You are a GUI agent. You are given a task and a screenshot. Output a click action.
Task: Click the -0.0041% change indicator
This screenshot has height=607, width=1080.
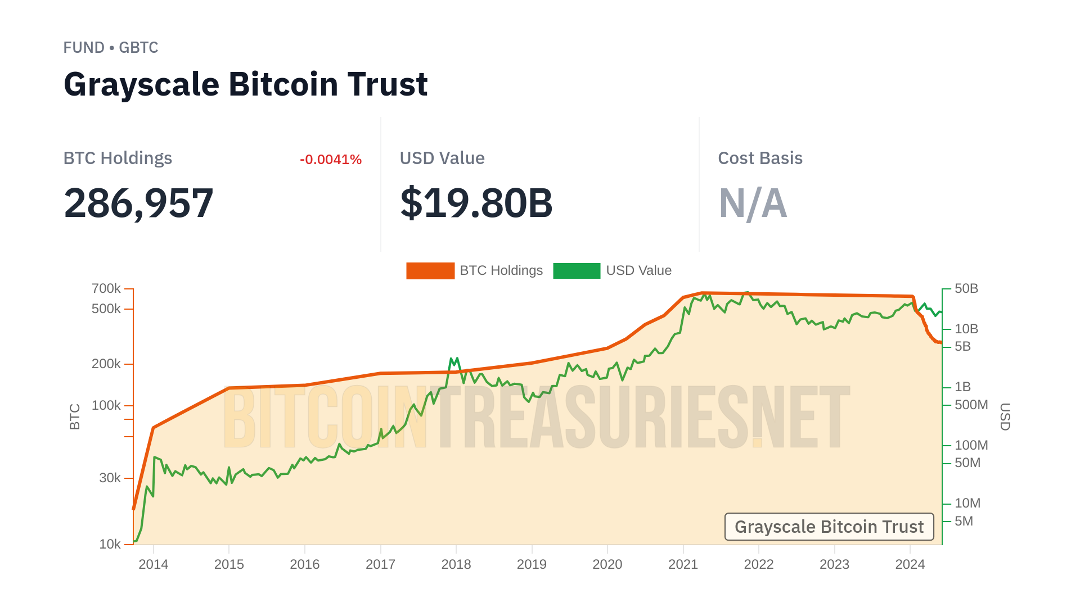coord(331,160)
